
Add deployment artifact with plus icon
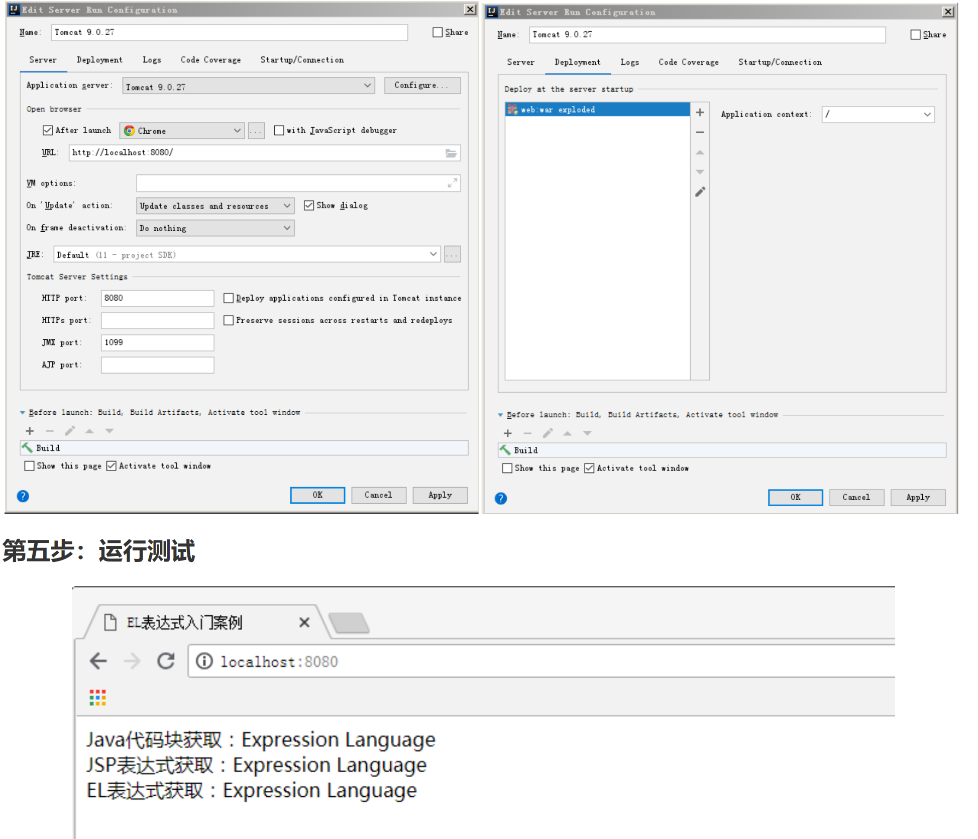(x=700, y=112)
